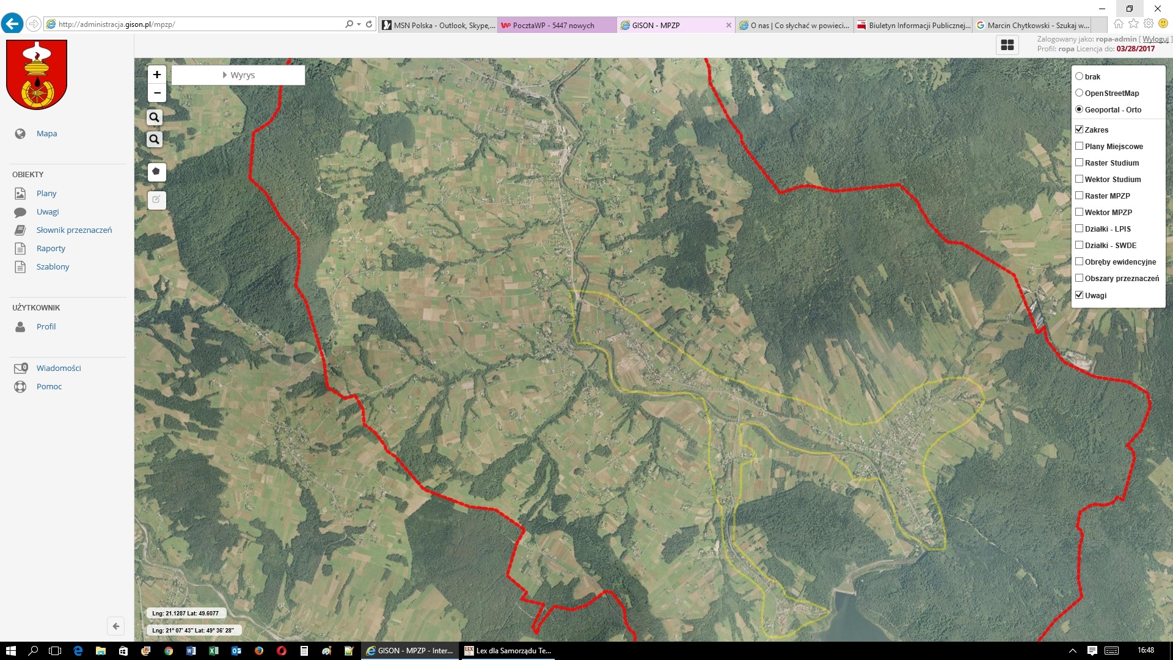Collapse the left sidebar with arrow button
This screenshot has width=1173, height=660.
(x=116, y=626)
